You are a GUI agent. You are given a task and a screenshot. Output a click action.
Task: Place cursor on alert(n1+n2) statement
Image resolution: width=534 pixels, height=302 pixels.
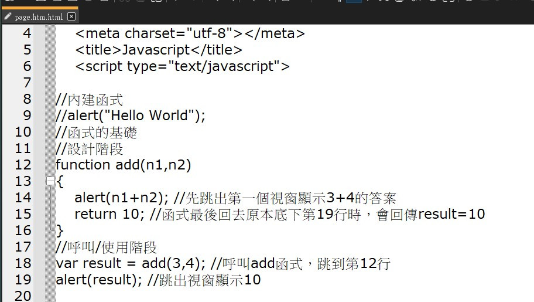121,198
